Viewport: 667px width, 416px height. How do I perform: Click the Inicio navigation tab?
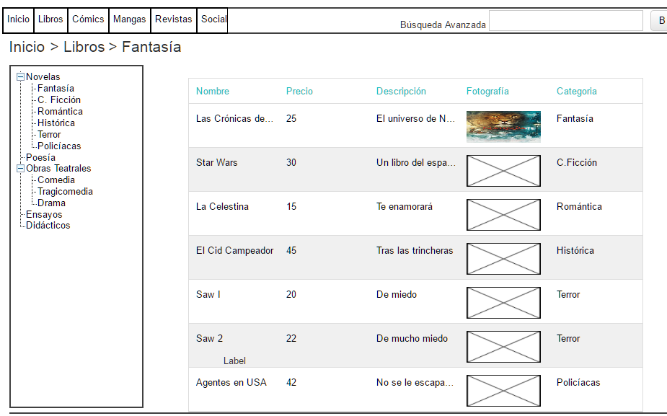point(18,20)
